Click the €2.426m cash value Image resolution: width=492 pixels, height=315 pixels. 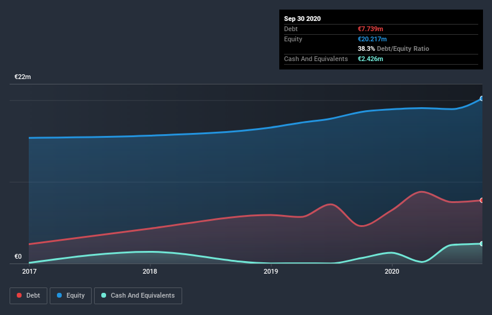(x=370, y=59)
